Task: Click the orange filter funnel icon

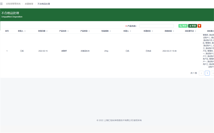Action: 199,26
